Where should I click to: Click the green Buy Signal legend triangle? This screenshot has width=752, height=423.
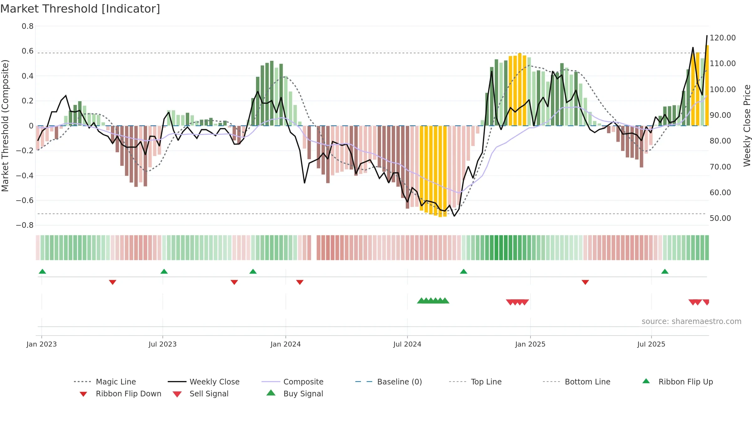271,393
